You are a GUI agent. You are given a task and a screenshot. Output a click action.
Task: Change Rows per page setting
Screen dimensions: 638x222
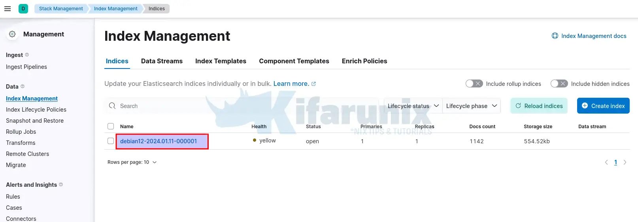pyautogui.click(x=132, y=162)
